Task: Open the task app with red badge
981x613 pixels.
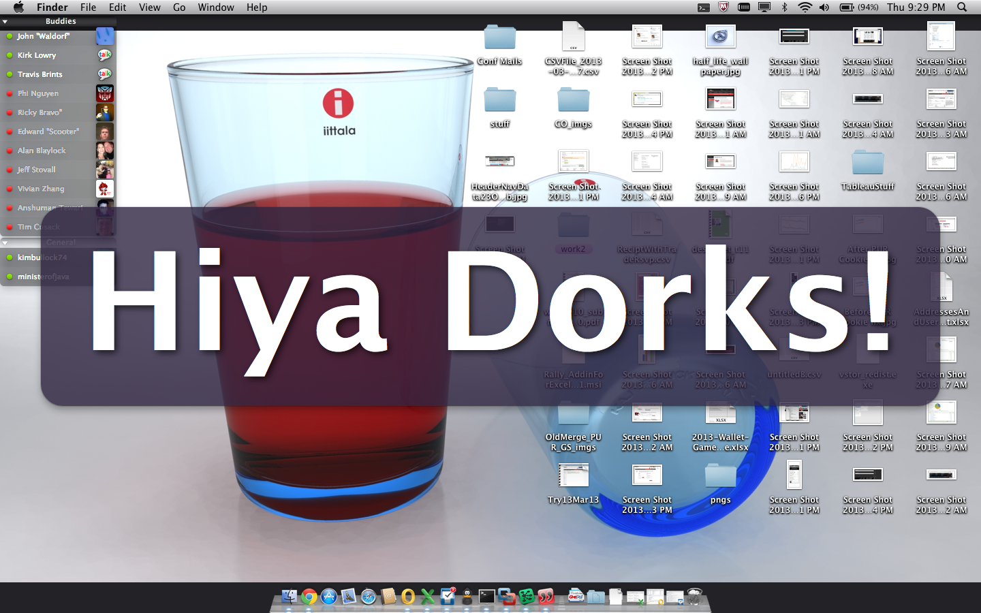Action: coord(448,596)
